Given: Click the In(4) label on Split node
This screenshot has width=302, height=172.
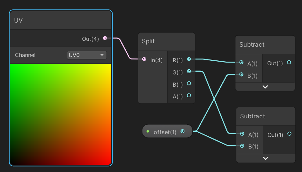Looking at the screenshot, I should 156,60.
